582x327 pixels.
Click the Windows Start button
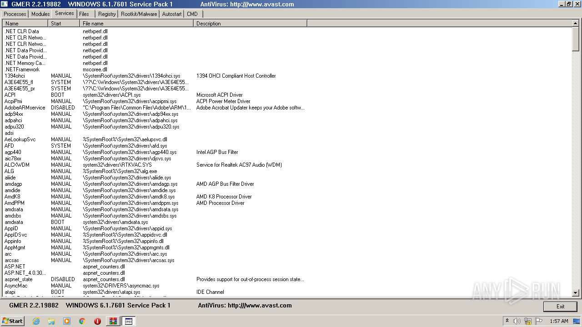13,321
